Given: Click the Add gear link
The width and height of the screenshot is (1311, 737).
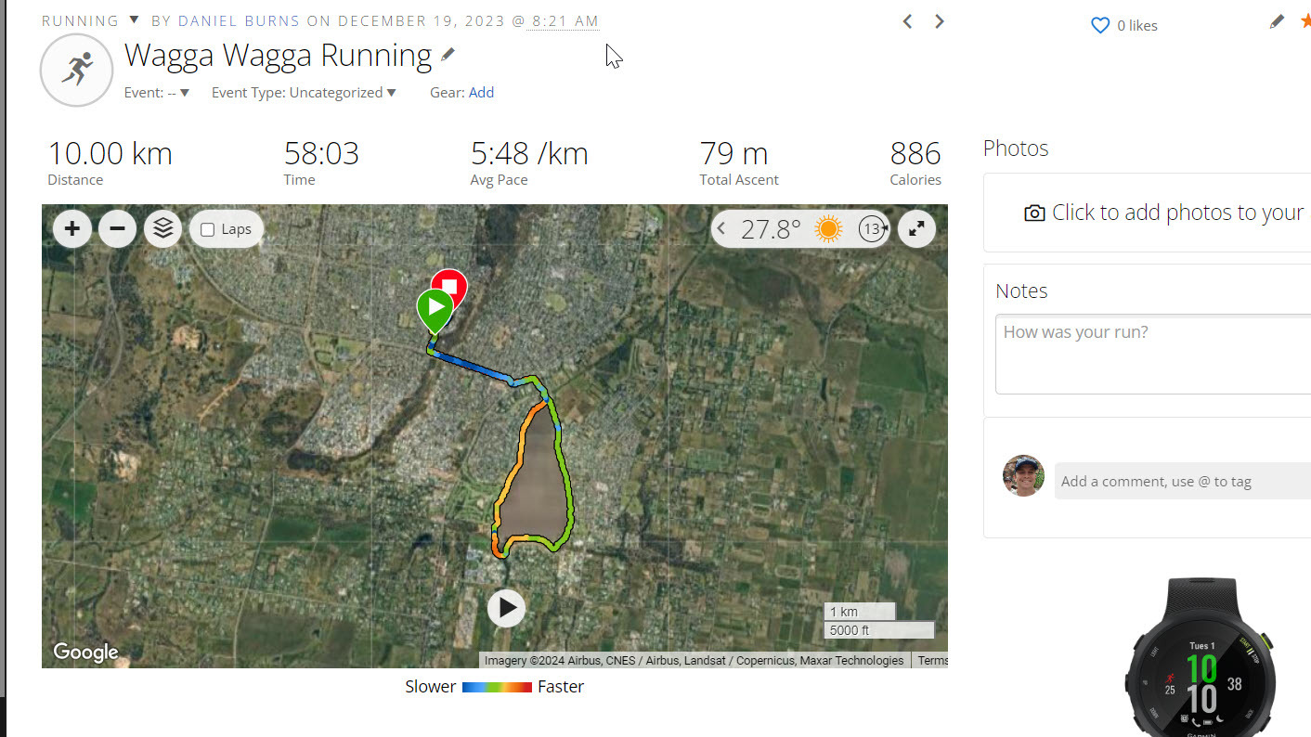Looking at the screenshot, I should click(x=481, y=93).
